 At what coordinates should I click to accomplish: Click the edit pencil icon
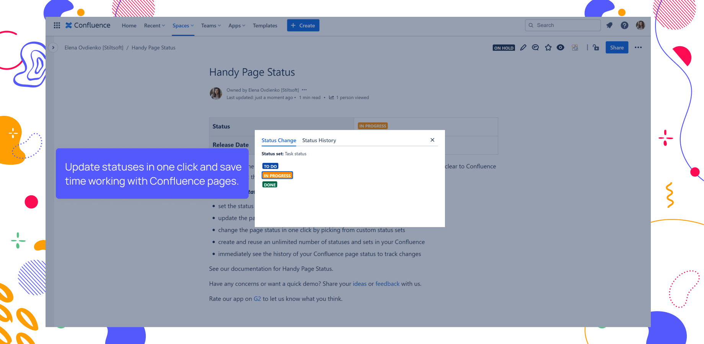pos(523,47)
